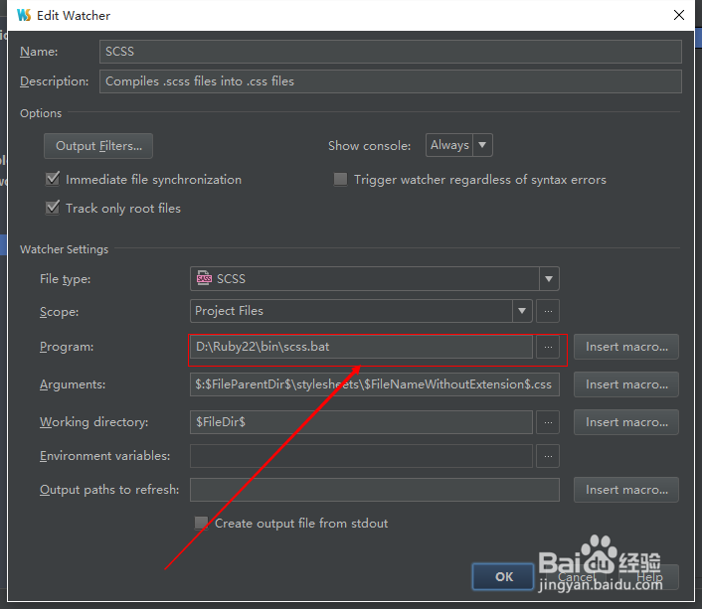Select the Project Files scope combo box

click(361, 311)
